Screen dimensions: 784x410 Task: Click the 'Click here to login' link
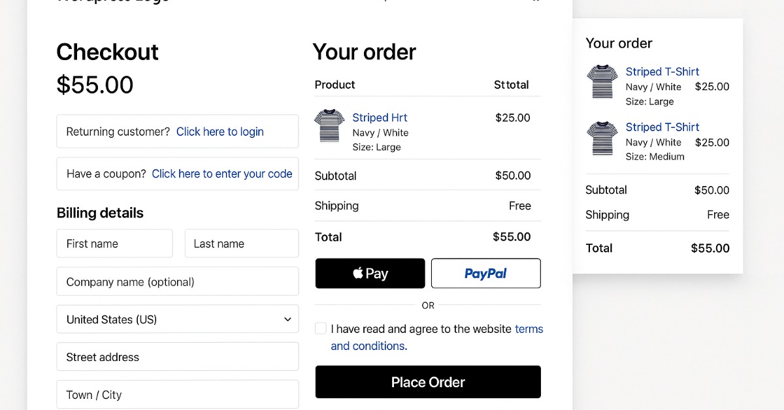coord(220,132)
